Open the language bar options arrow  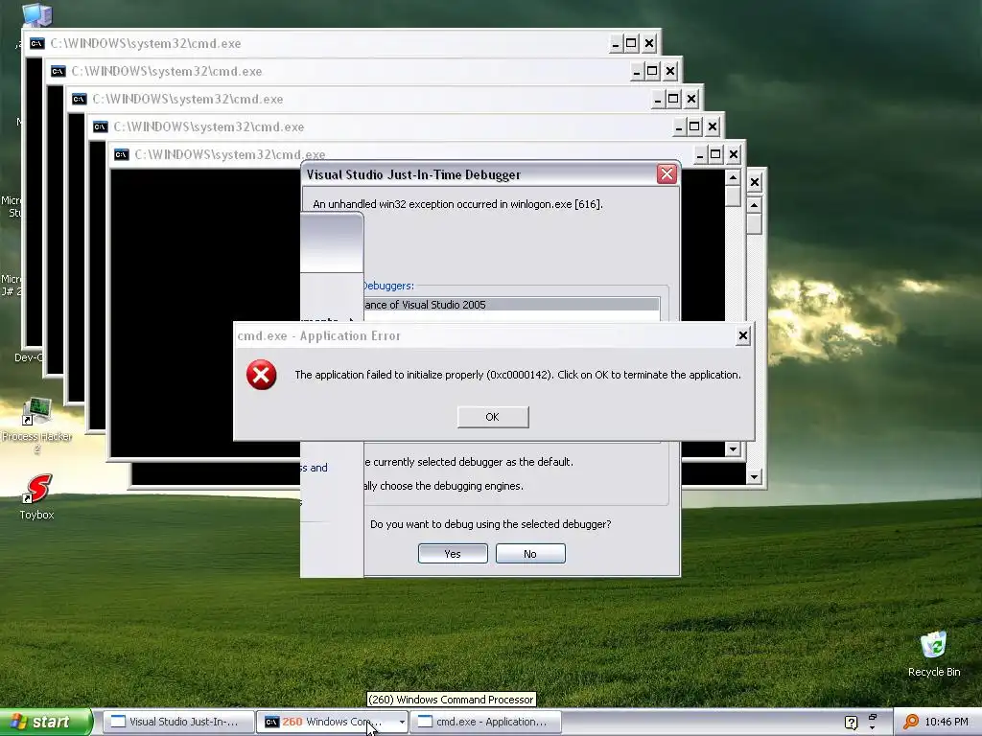point(873,728)
